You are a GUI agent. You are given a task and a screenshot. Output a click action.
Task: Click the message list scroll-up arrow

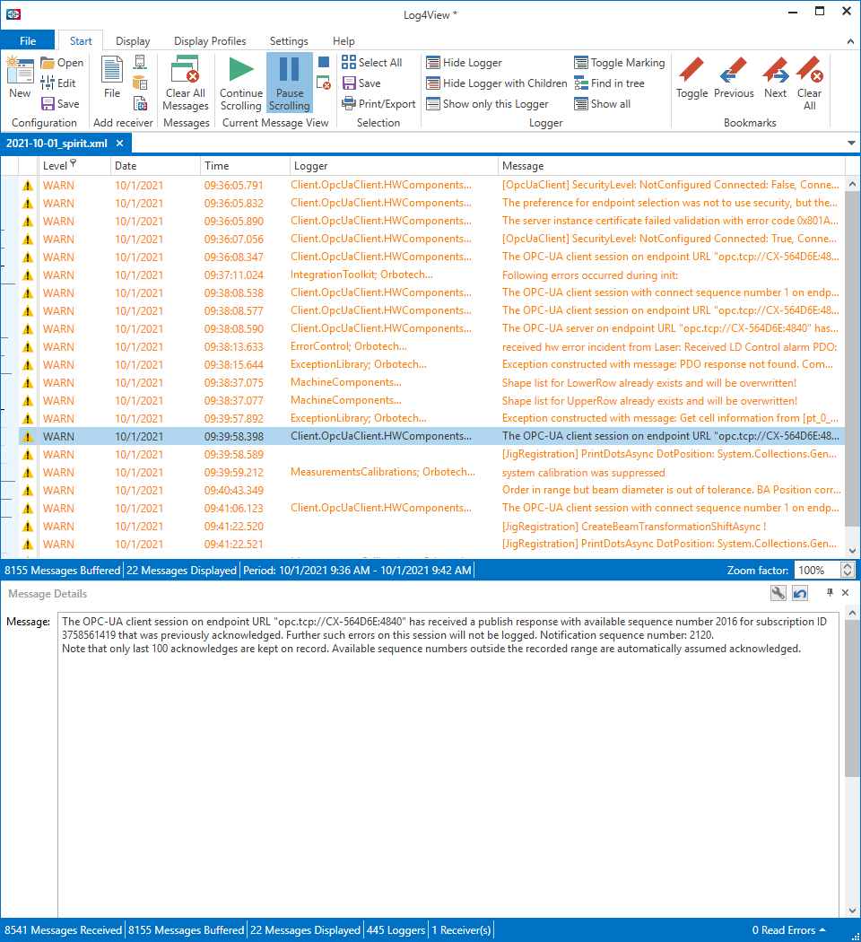pos(852,184)
